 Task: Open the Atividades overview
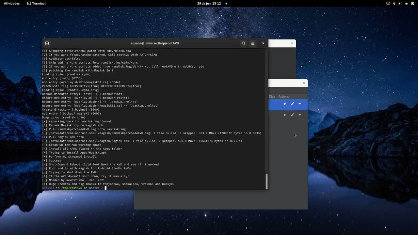(x=12, y=3)
